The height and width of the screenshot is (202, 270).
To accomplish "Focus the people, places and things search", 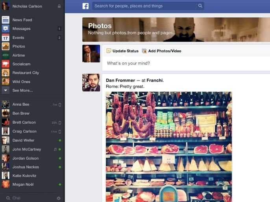I will coord(144,6).
